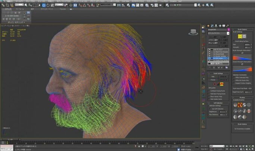Click the object color swatch beside name

click(x=228, y=30)
